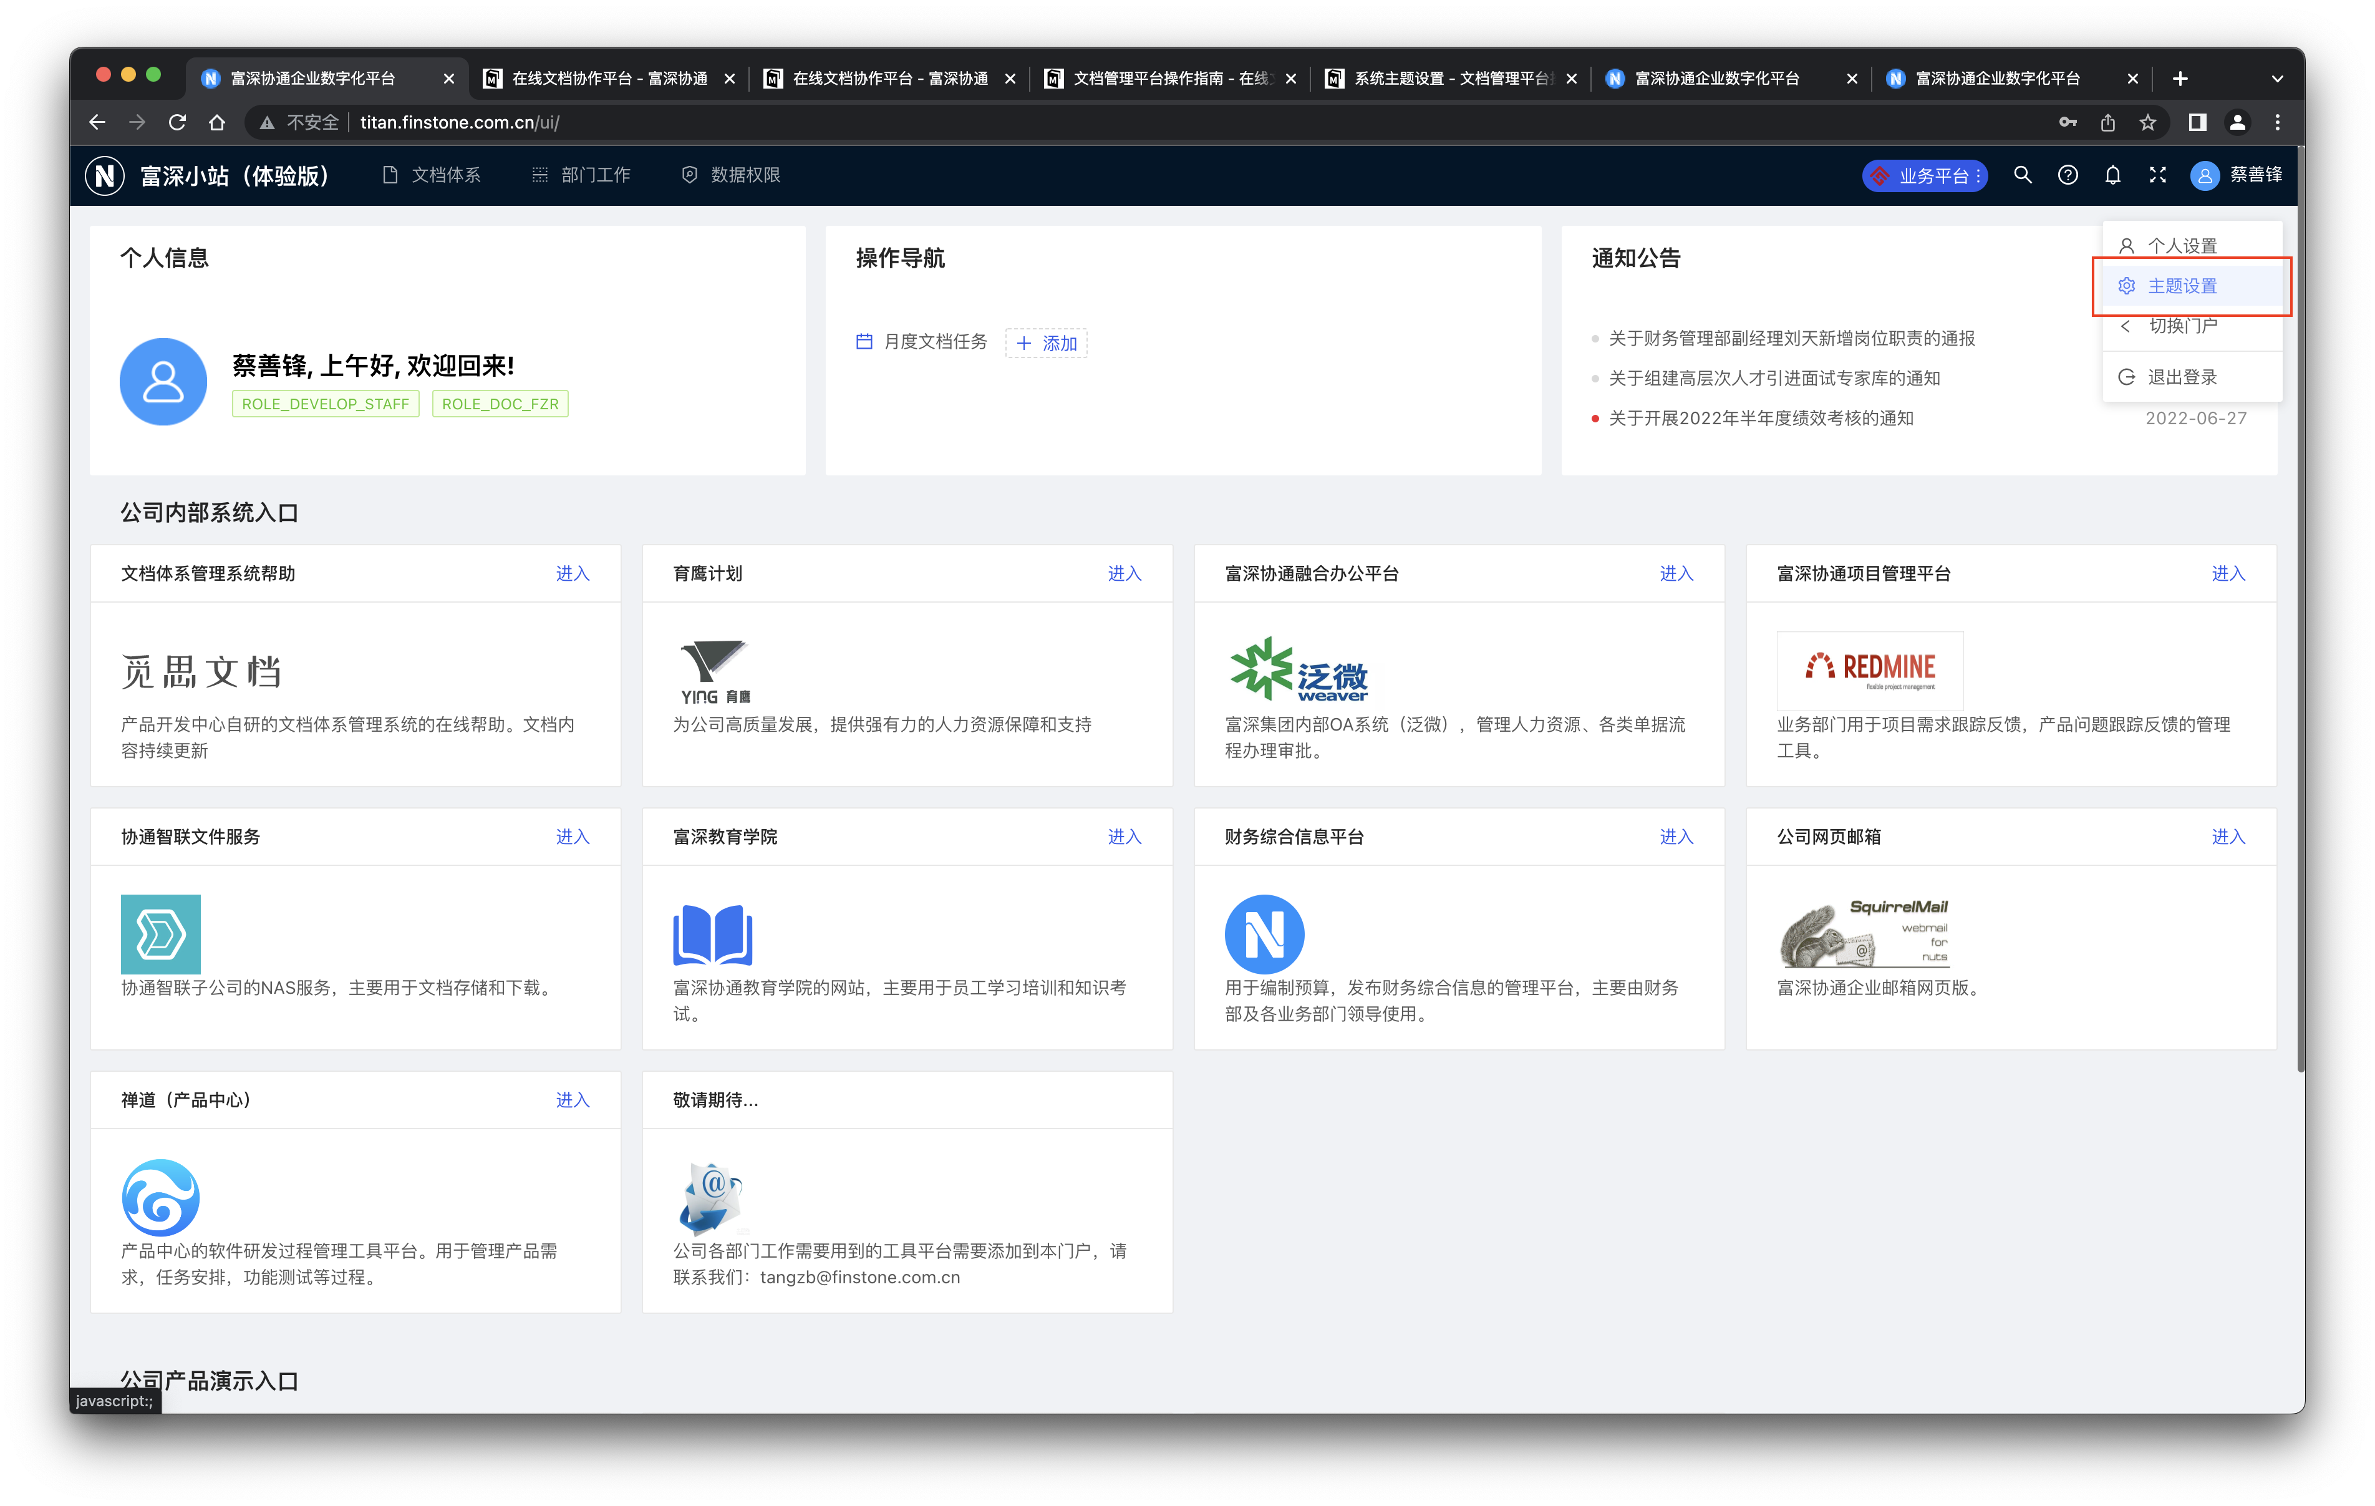Toggle fullscreen via the expand icon

tap(2158, 175)
